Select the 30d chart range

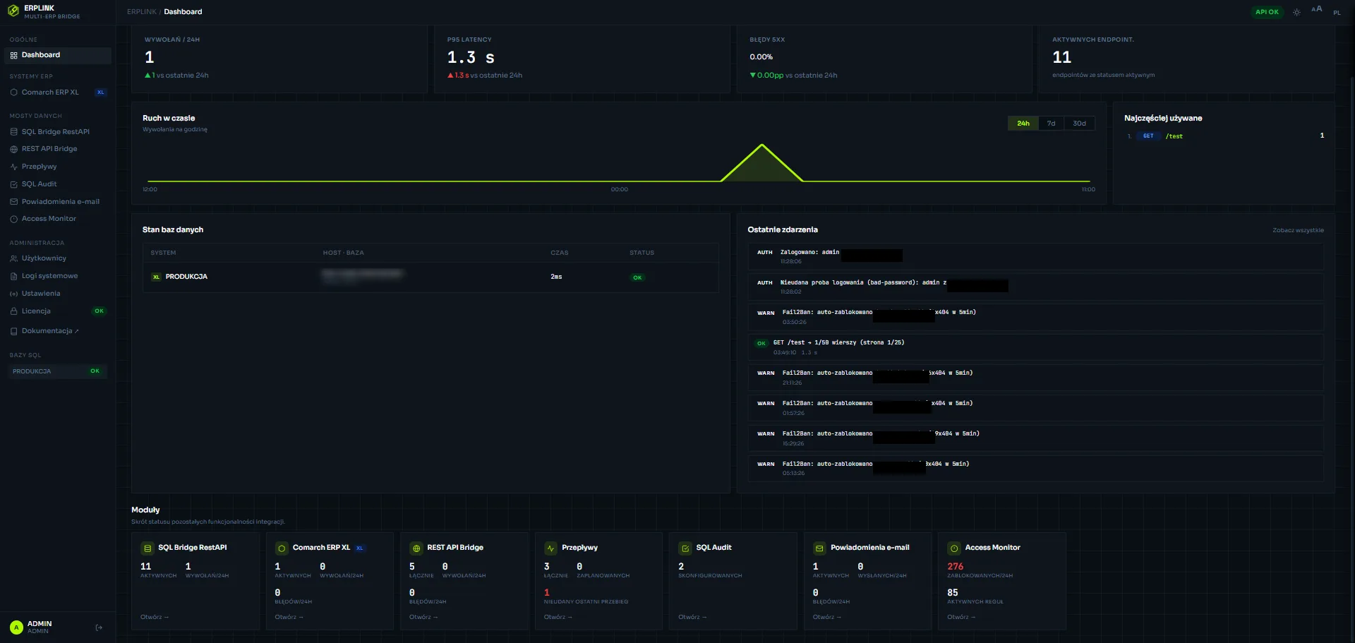[1079, 124]
